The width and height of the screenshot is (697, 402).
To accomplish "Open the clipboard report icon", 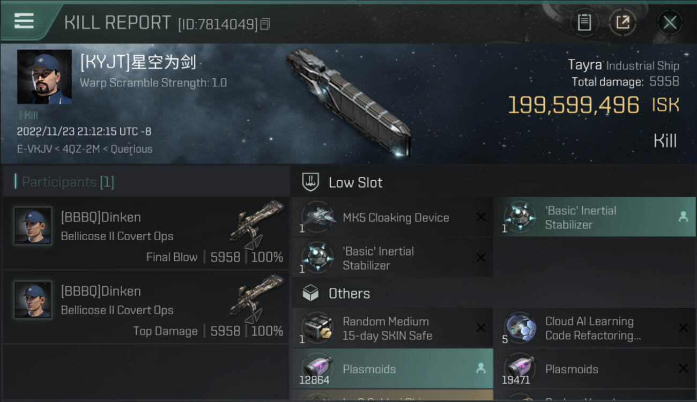I will tap(584, 22).
